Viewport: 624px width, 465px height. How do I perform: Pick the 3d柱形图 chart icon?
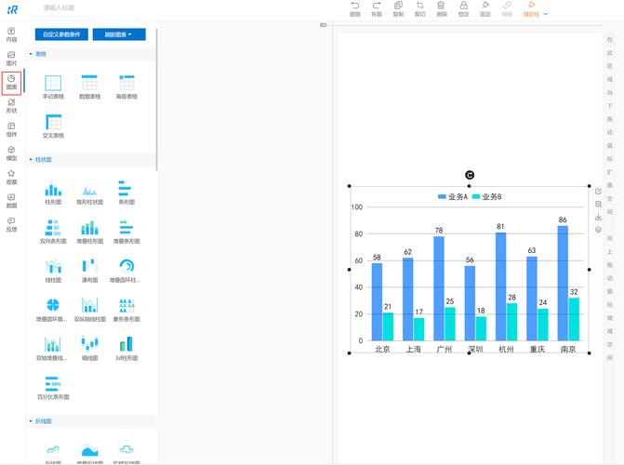[x=126, y=345]
